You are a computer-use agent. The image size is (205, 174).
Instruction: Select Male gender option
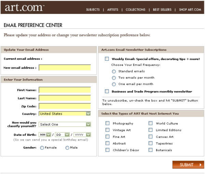[x=67, y=148]
